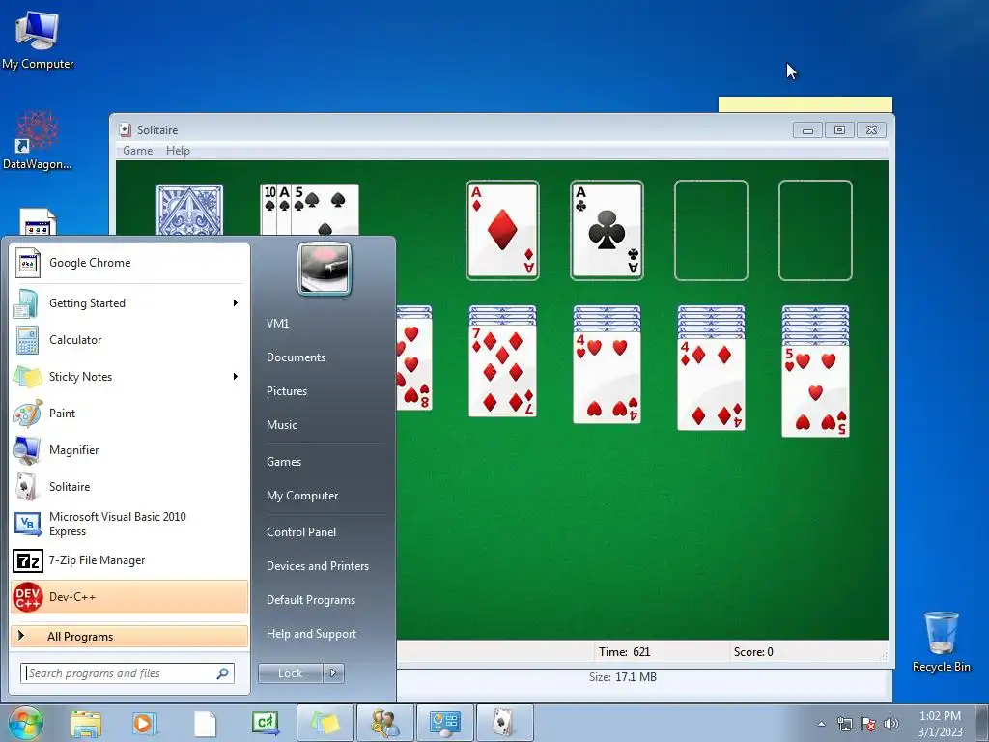Draw from the Solitaire stock deck
Image resolution: width=989 pixels, height=742 pixels.
tap(190, 210)
